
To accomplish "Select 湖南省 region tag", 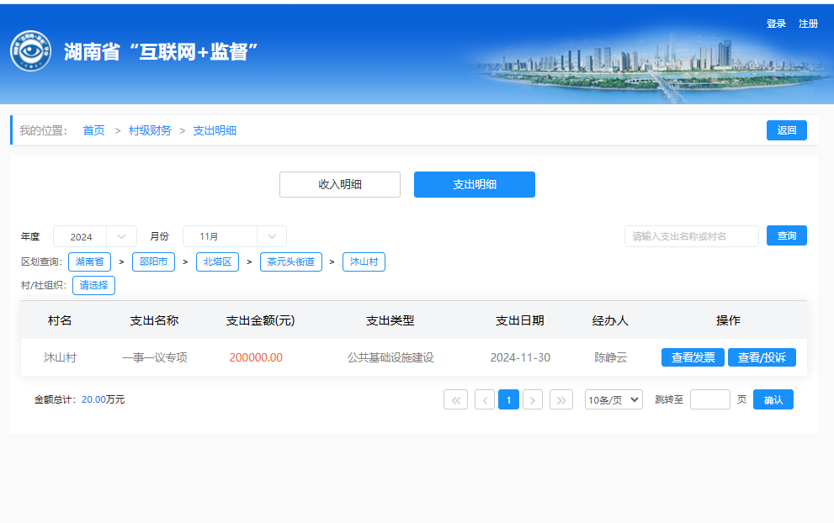I will pos(89,261).
